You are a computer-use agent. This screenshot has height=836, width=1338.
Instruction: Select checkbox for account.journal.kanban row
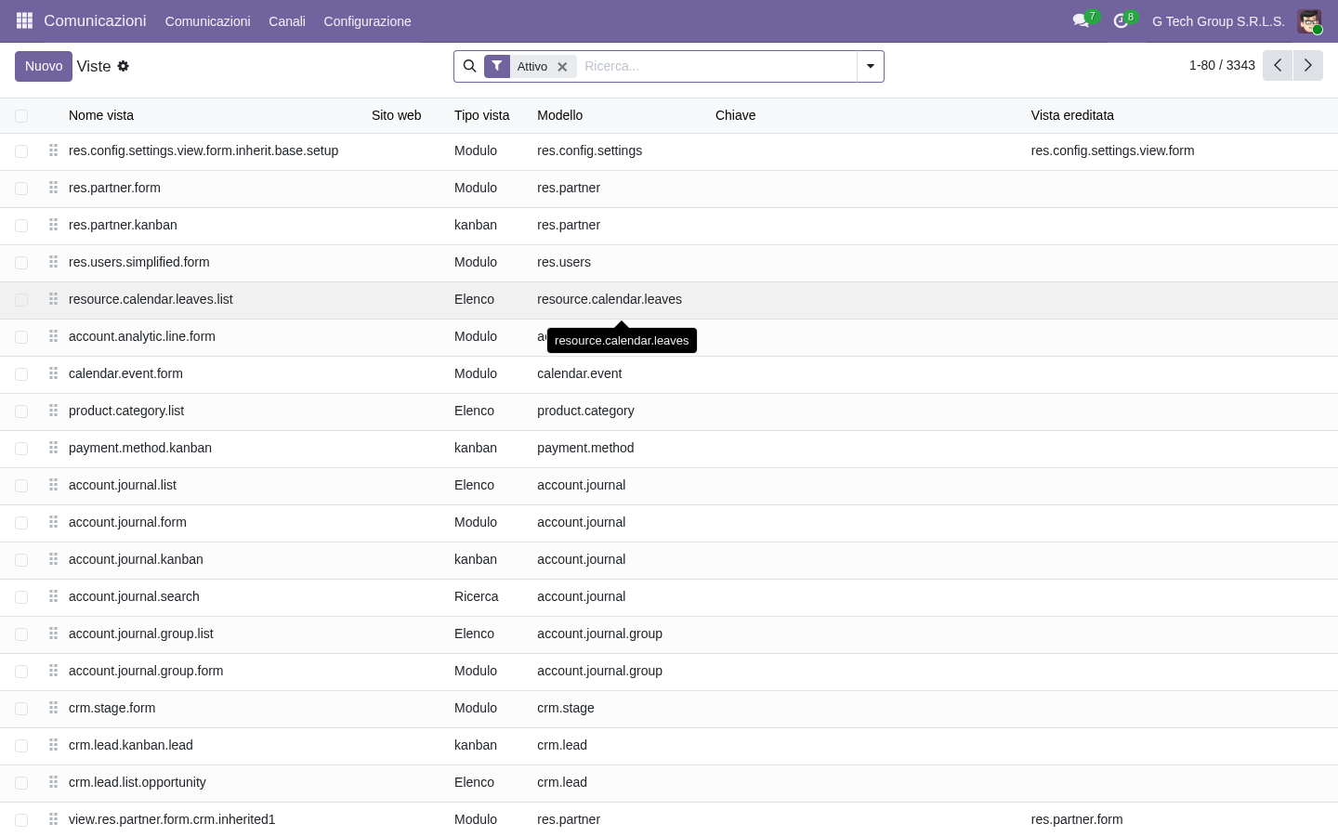pyautogui.click(x=21, y=560)
